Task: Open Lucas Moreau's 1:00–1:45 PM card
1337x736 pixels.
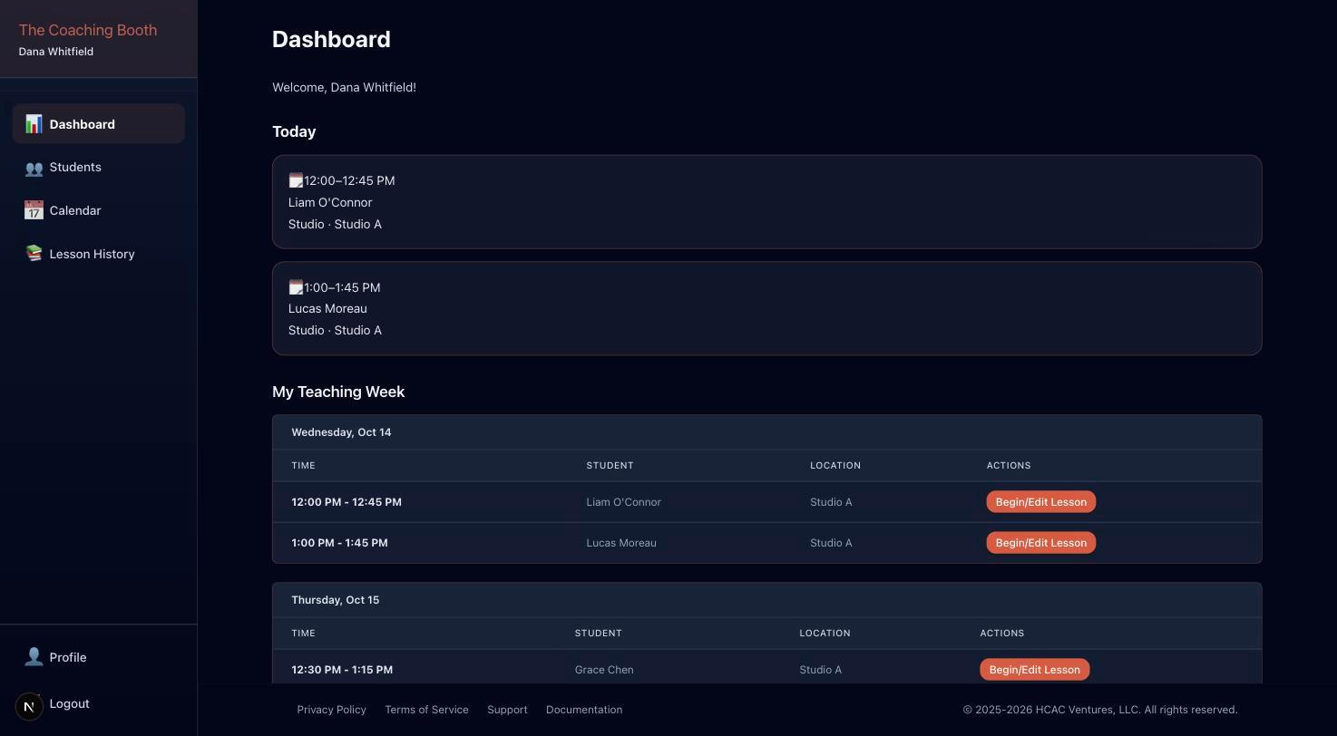Action: (x=766, y=309)
